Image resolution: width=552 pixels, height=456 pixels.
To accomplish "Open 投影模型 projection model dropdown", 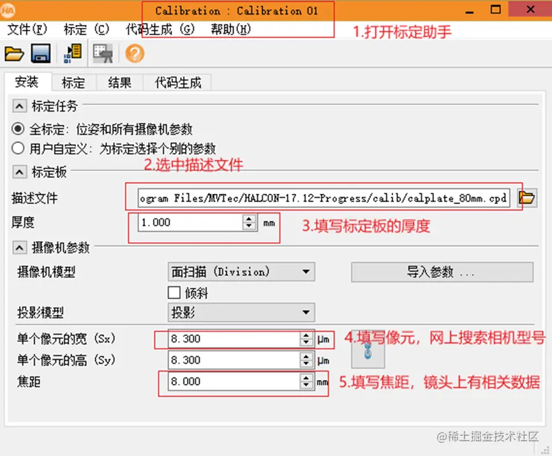I will 241,312.
